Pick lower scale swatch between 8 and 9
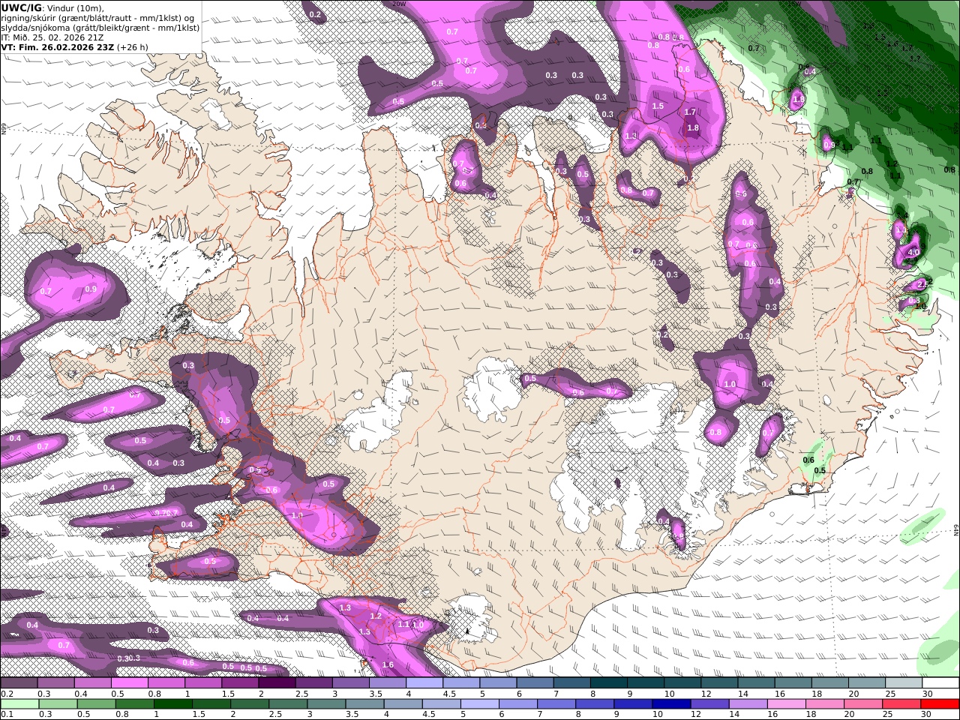The height and width of the screenshot is (720, 960). [x=595, y=704]
